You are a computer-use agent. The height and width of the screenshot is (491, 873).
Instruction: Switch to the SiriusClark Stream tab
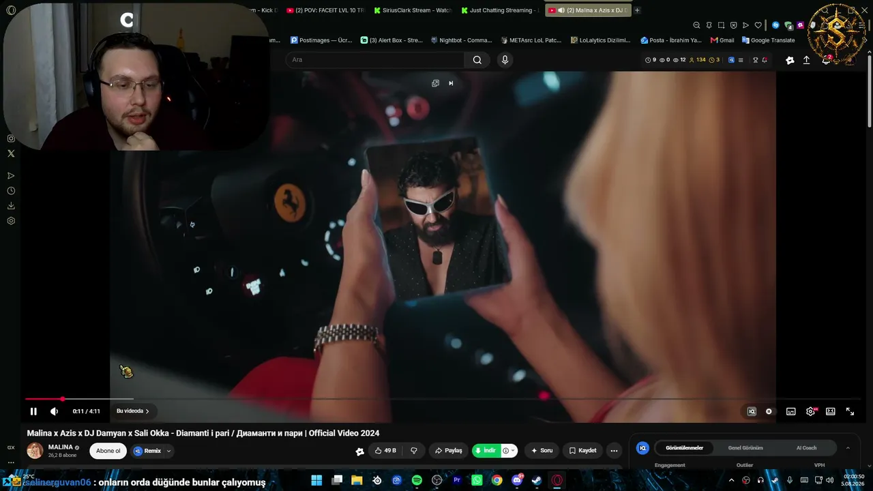pyautogui.click(x=412, y=10)
